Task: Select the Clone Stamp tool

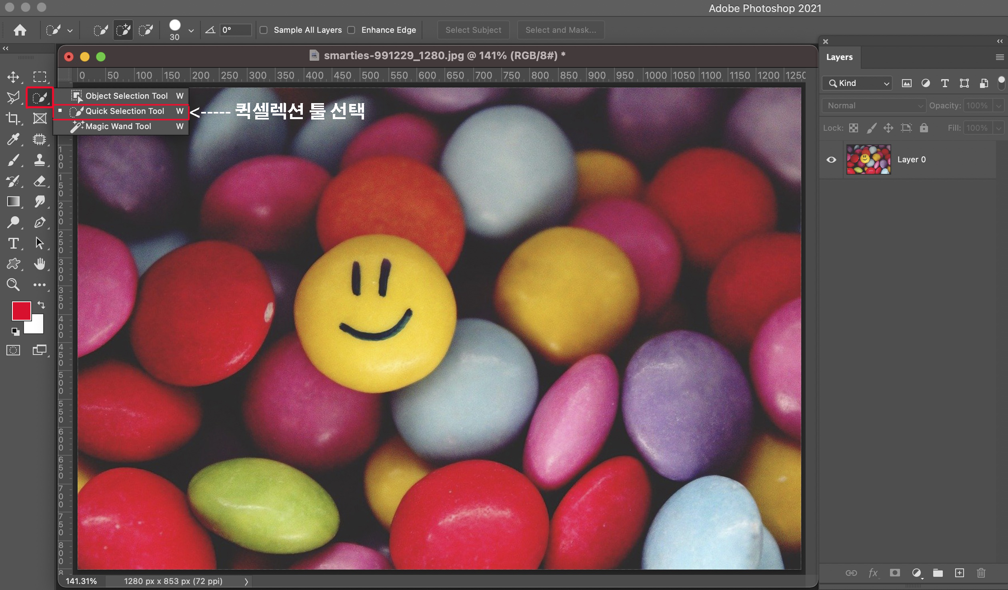Action: coord(39,160)
